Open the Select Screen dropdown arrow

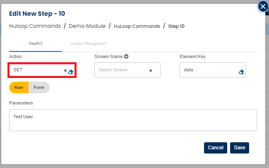tap(151, 71)
